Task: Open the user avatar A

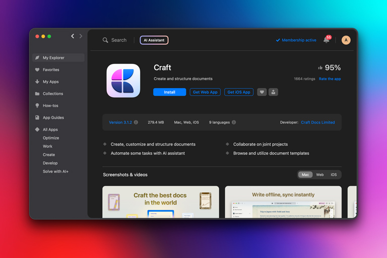Action: pyautogui.click(x=346, y=40)
